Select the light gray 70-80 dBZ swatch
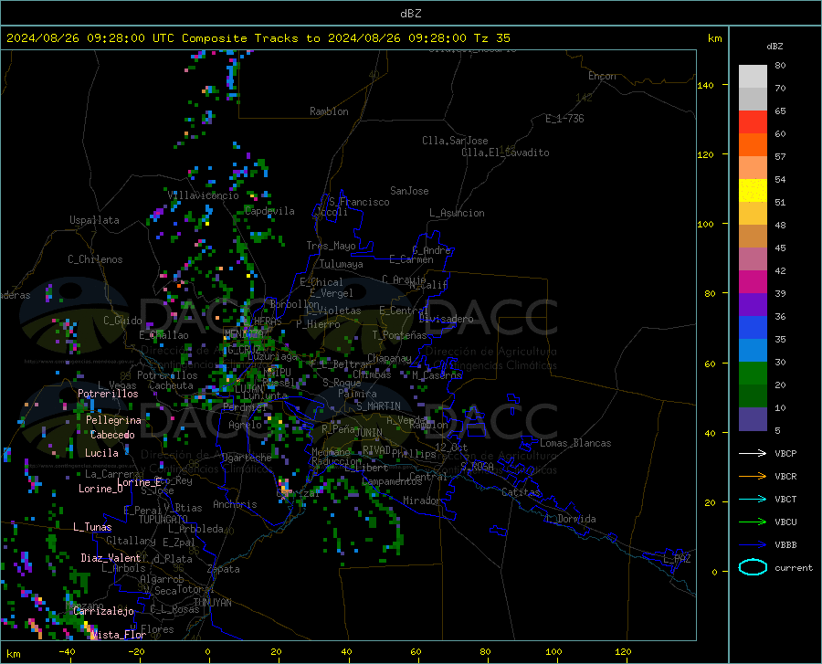This screenshot has width=822, height=664. coord(753,77)
